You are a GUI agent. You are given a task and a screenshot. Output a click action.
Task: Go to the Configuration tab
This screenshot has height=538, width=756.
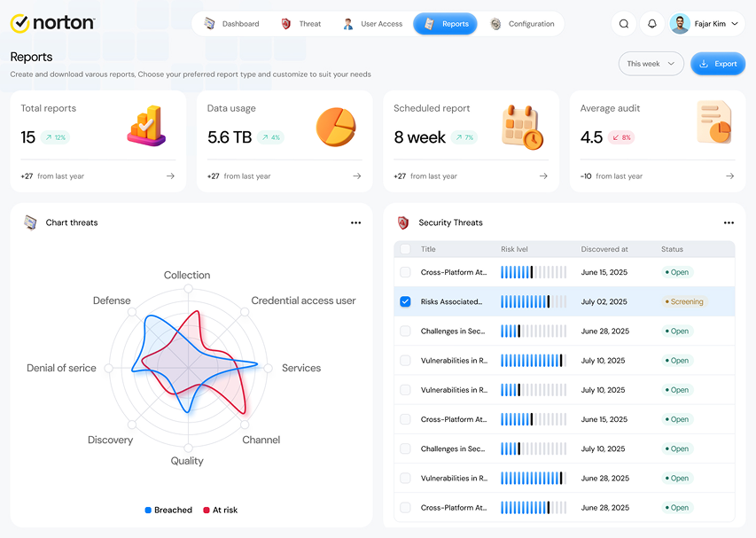[x=522, y=24]
